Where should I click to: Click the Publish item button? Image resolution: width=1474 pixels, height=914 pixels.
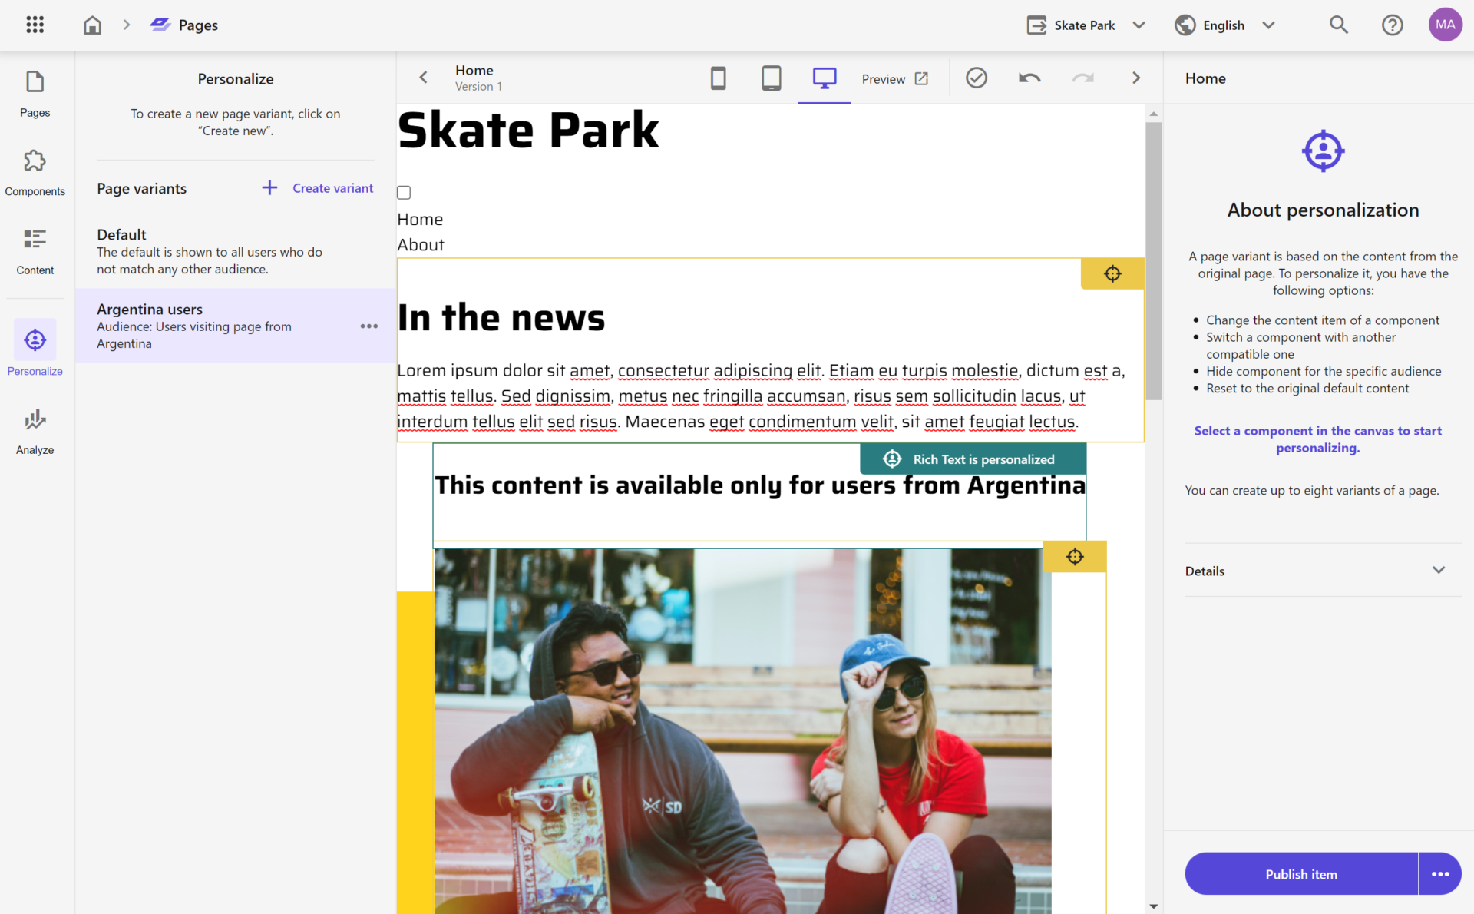point(1300,874)
